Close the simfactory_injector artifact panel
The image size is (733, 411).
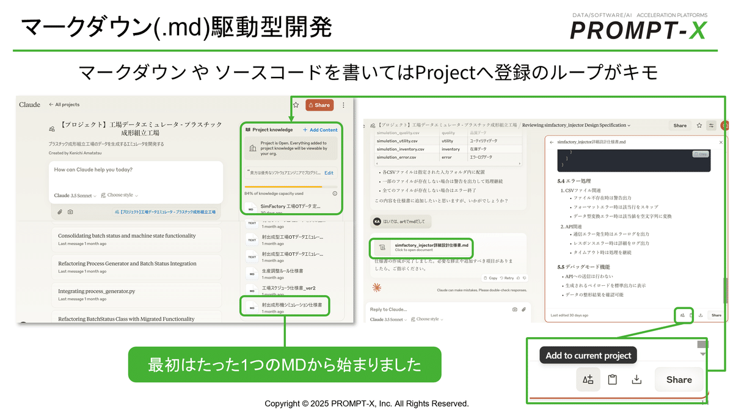[721, 142]
